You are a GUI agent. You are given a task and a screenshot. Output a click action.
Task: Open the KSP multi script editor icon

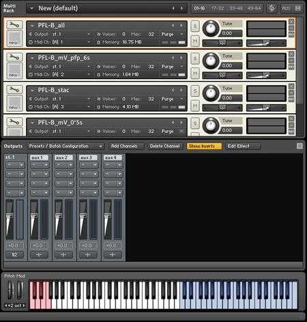tap(272, 9)
